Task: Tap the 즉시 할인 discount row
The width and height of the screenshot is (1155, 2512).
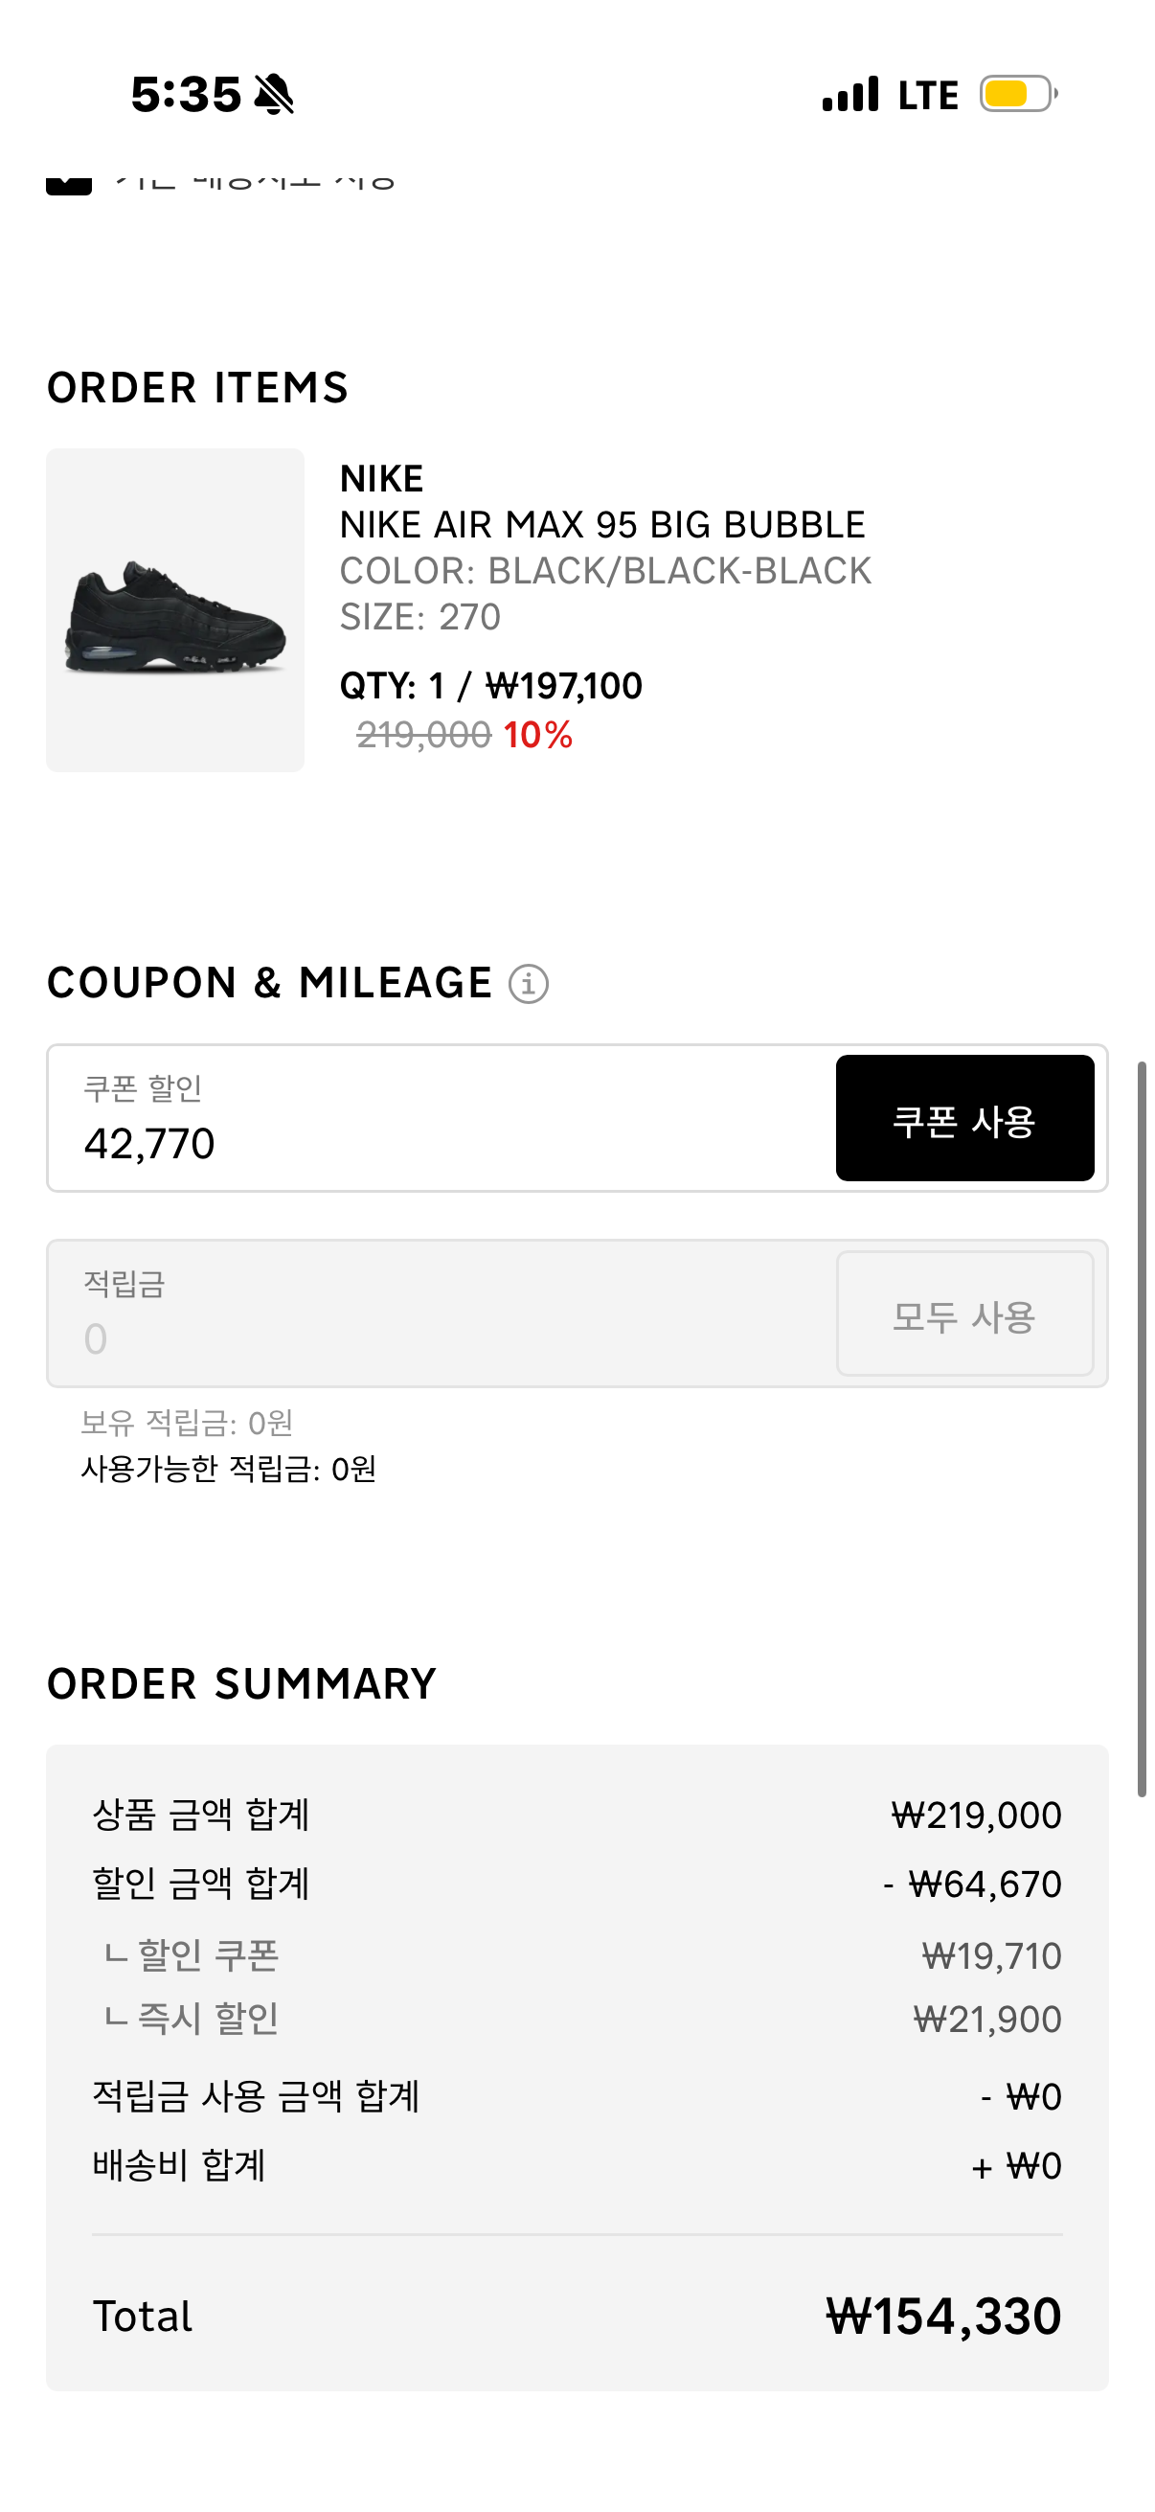Action: (x=577, y=2019)
